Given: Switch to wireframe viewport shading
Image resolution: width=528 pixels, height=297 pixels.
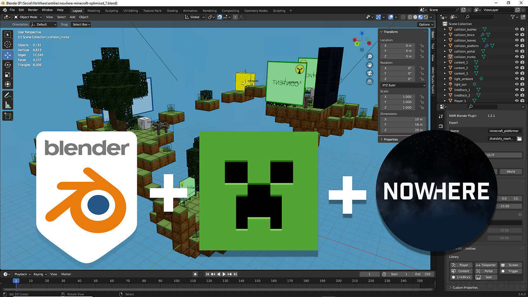Looking at the screenshot, I should pos(410,17).
